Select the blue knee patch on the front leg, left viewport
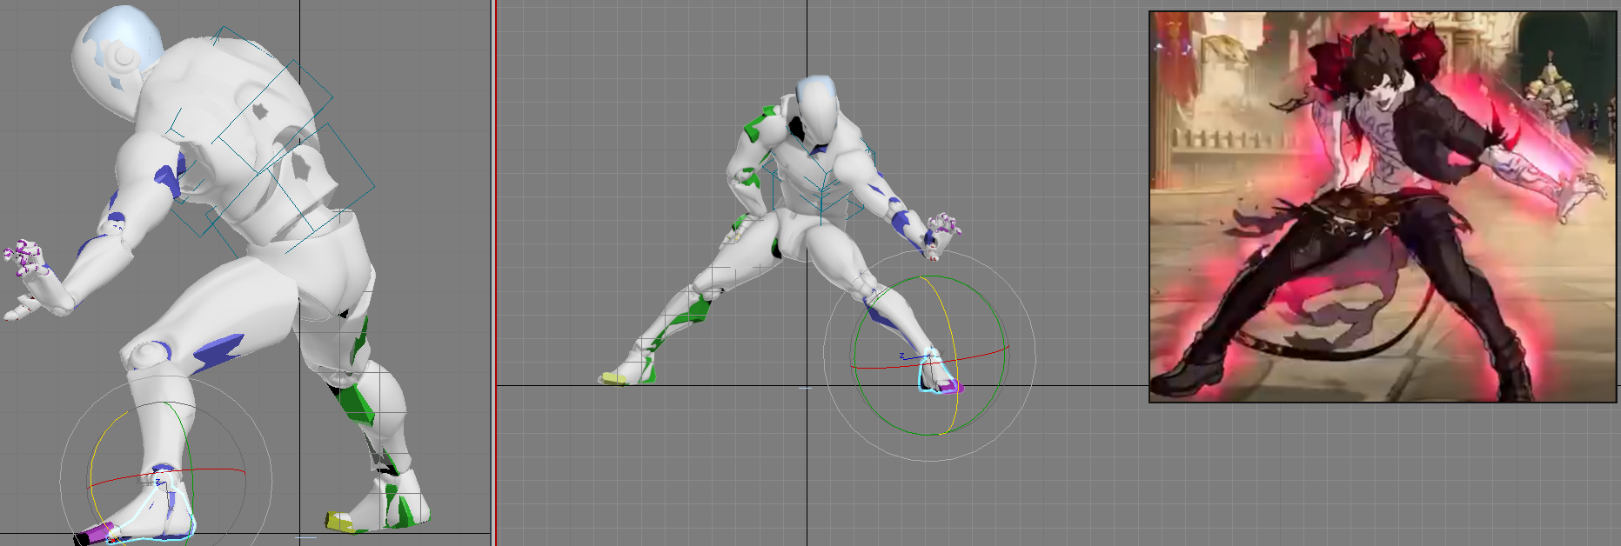 (218, 352)
